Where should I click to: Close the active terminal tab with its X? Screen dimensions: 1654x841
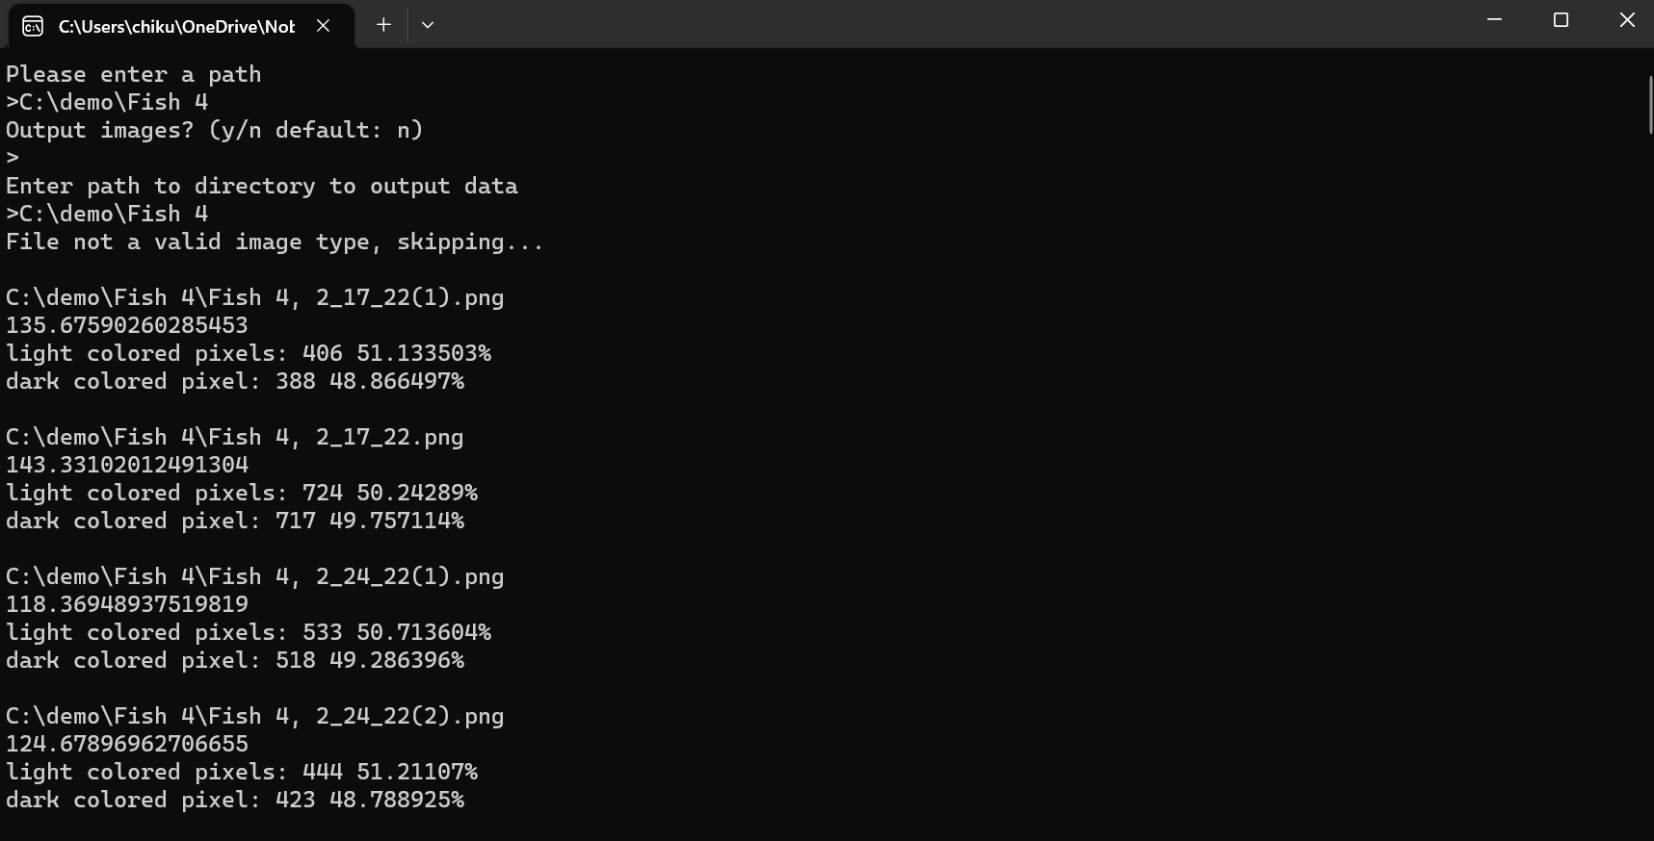coord(322,26)
